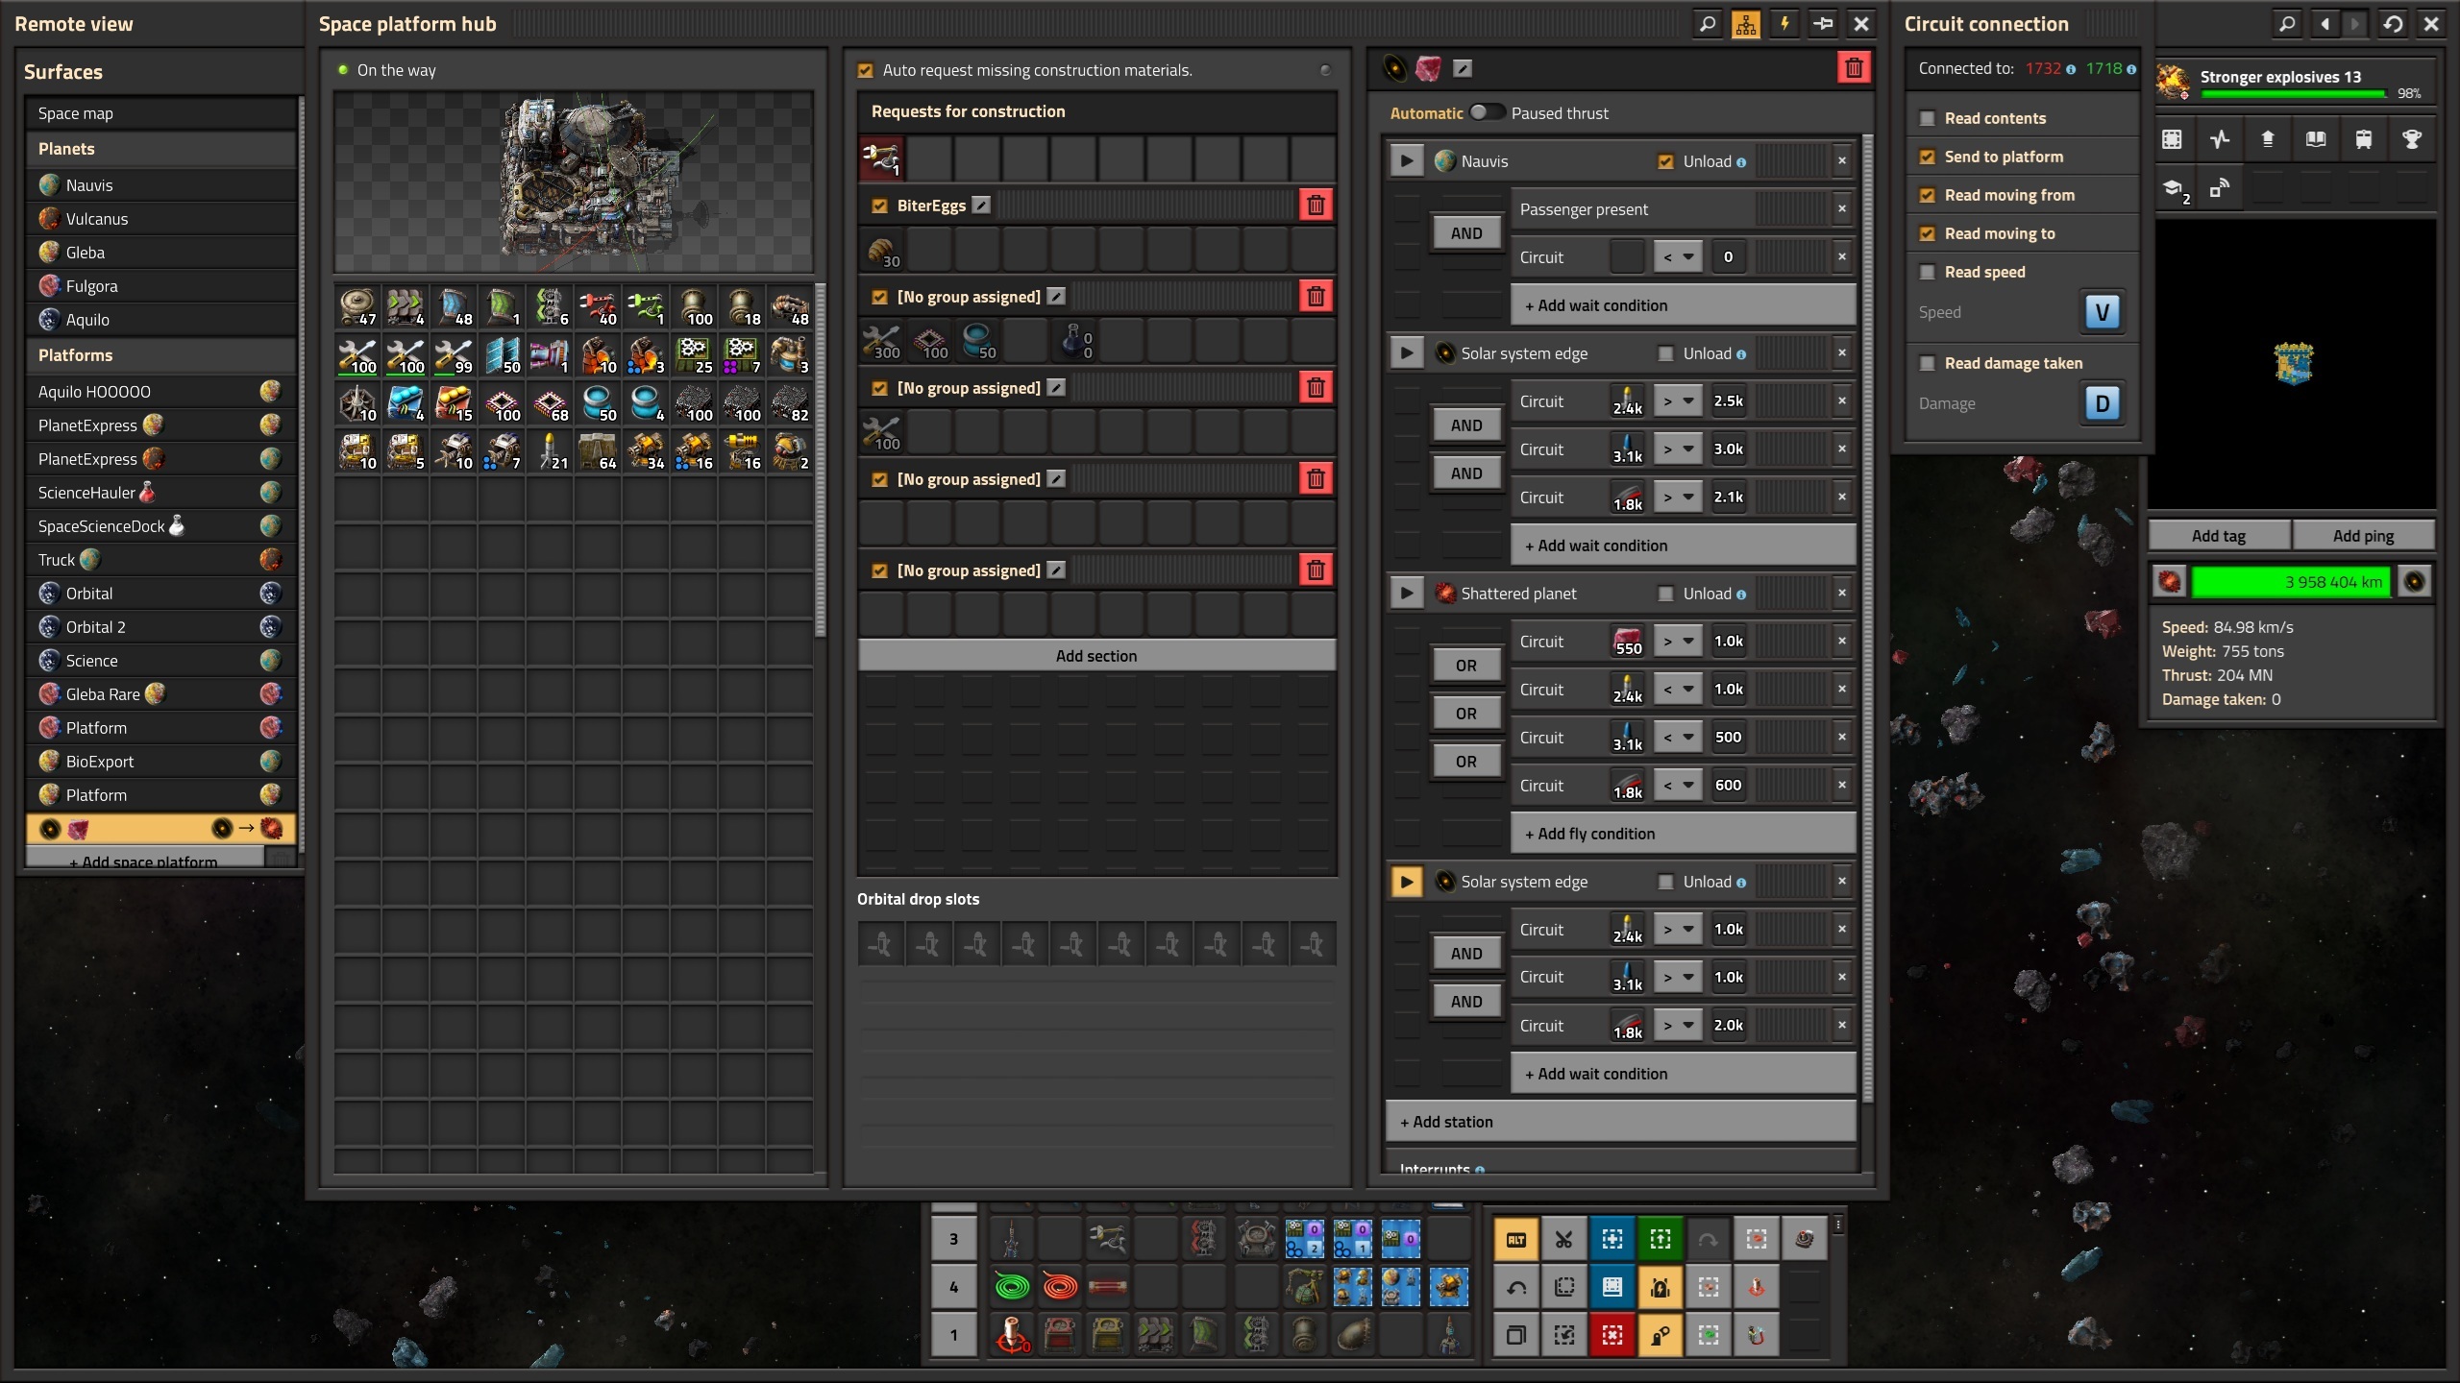Switch the Automatic / Paused thrust toggle
2460x1383 pixels.
coord(1487,112)
